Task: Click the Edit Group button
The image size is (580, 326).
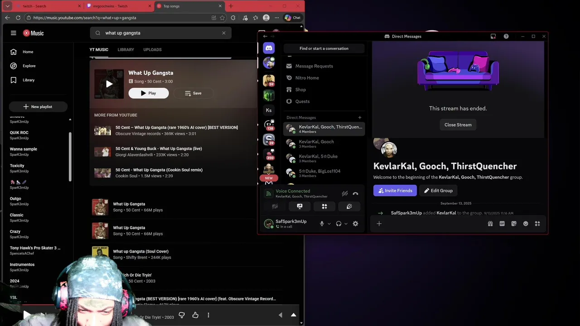Action: pyautogui.click(x=438, y=191)
